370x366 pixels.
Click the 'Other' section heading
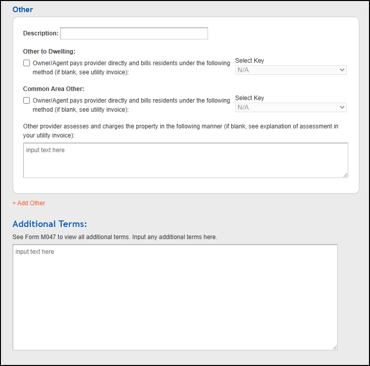[23, 10]
